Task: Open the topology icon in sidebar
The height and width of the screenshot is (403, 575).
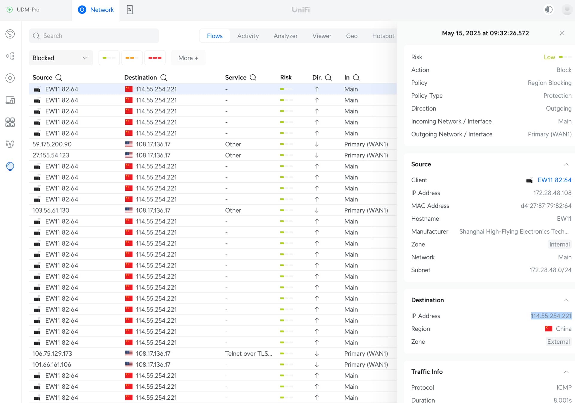Action: point(10,56)
